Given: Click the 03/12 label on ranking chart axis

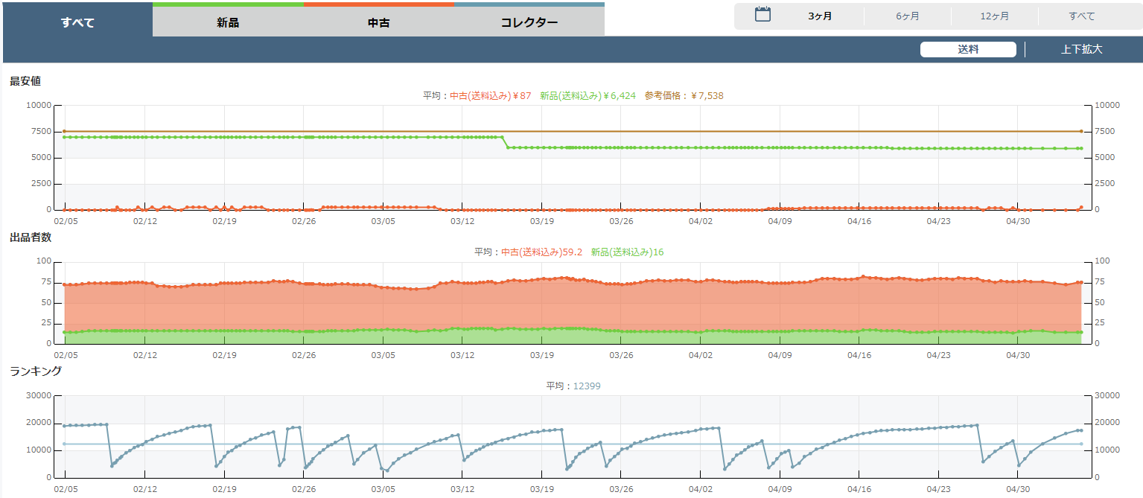Looking at the screenshot, I should 462,490.
